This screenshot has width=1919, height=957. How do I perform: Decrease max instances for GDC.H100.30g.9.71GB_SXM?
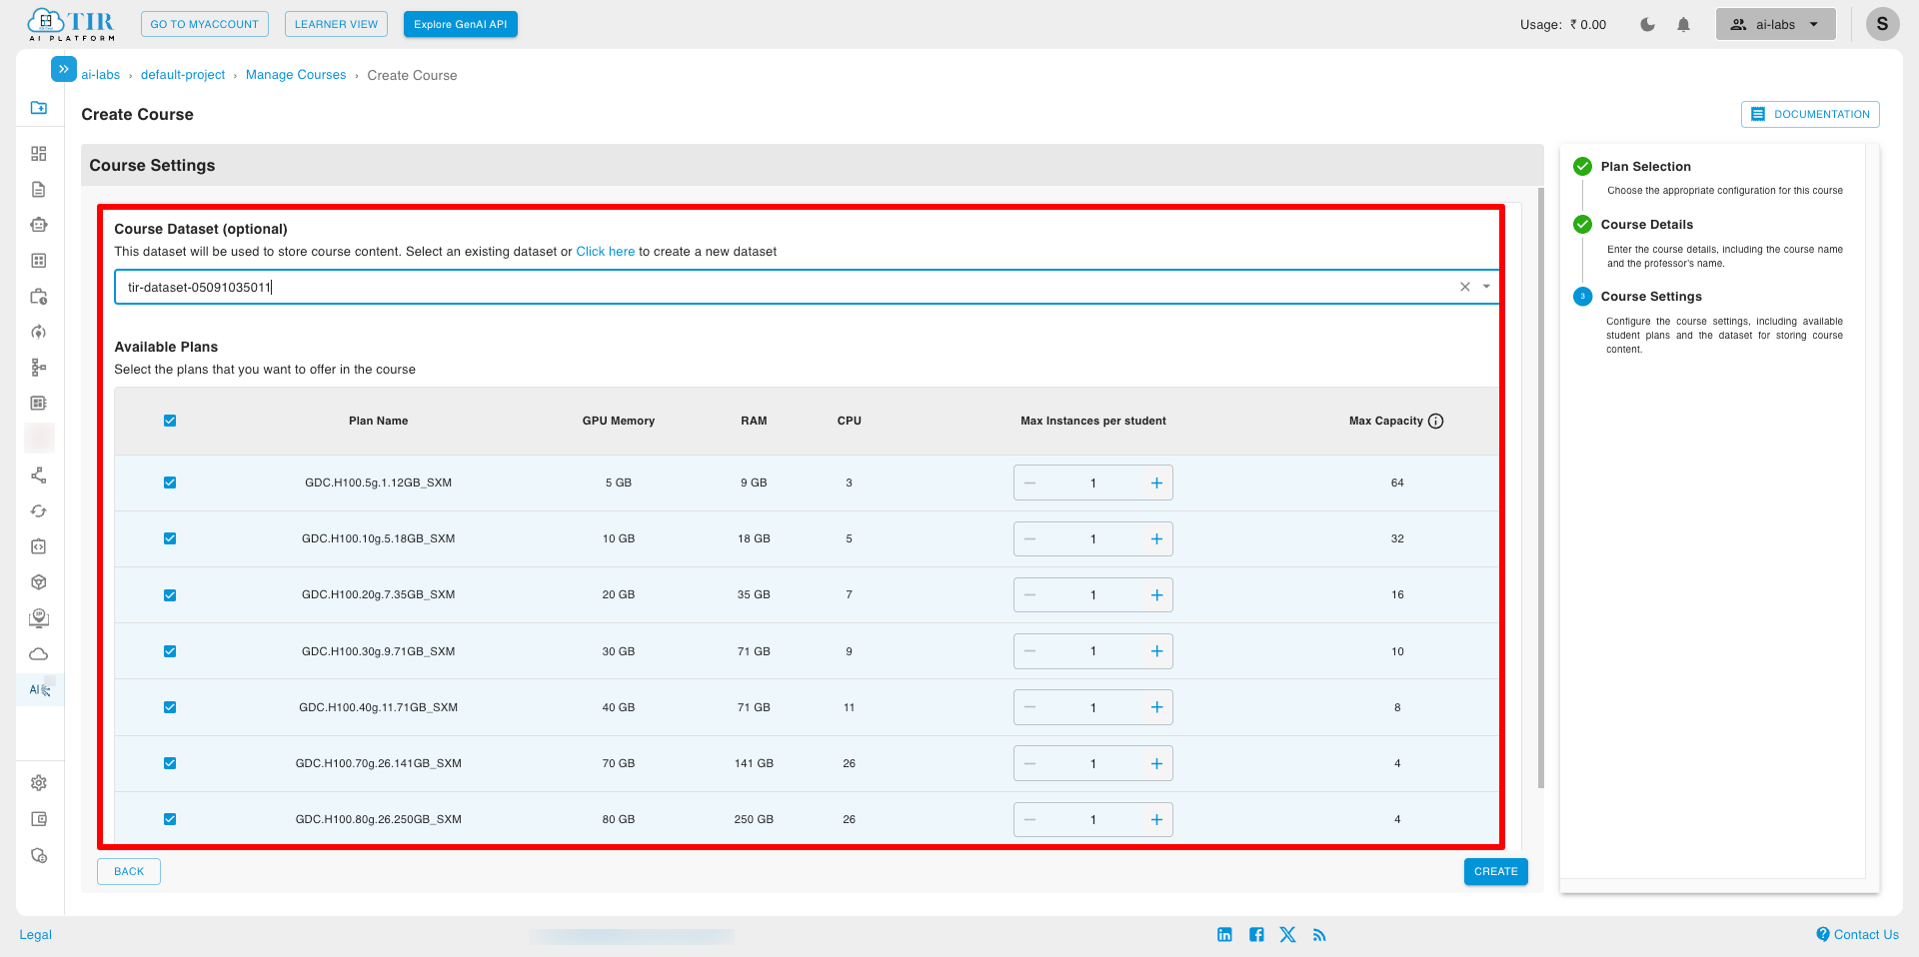pos(1029,651)
